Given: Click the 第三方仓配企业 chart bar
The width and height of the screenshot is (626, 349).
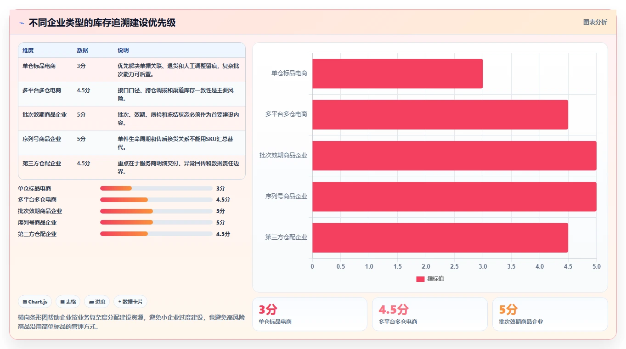Looking at the screenshot, I should coord(440,237).
